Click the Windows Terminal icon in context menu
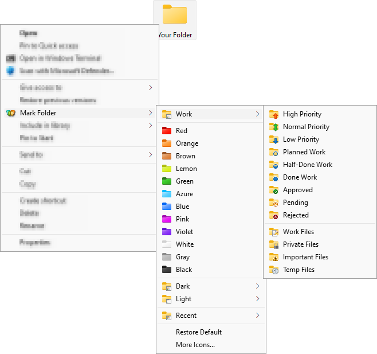The width and height of the screenshot is (377, 354). 10,58
